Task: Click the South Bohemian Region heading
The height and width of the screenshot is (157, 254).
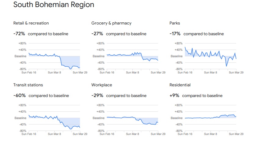Action: [54, 5]
